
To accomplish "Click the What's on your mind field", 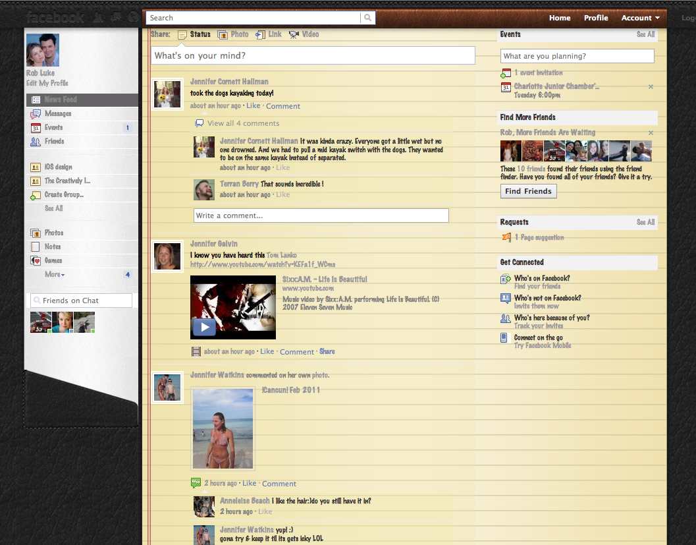I will click(x=313, y=55).
